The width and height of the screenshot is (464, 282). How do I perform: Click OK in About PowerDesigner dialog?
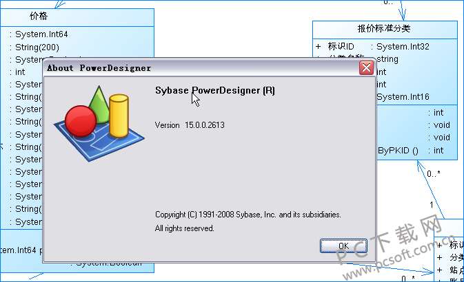coord(343,246)
